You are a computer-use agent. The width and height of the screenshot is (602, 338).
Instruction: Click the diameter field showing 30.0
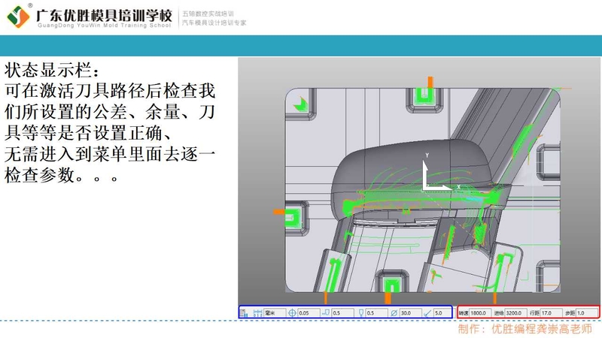pyautogui.click(x=410, y=313)
